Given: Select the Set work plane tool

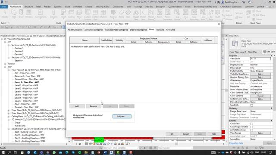Looking at the screenshot, I should click(x=248, y=14).
